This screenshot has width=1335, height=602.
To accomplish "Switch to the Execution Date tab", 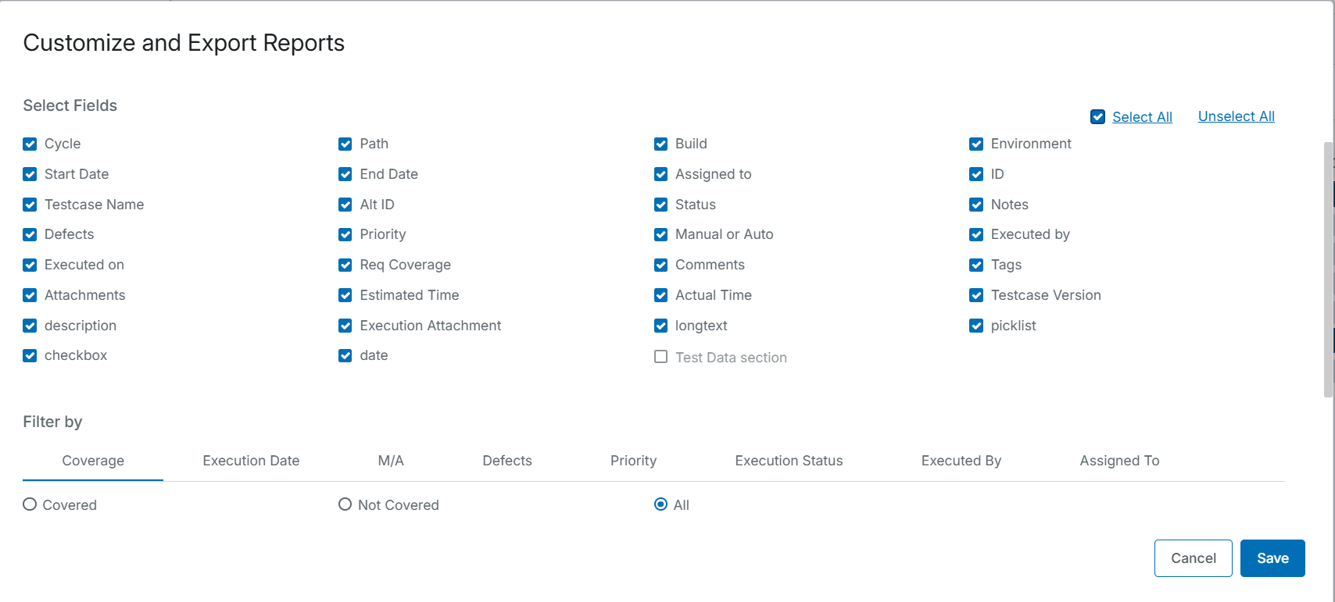I will click(x=251, y=461).
